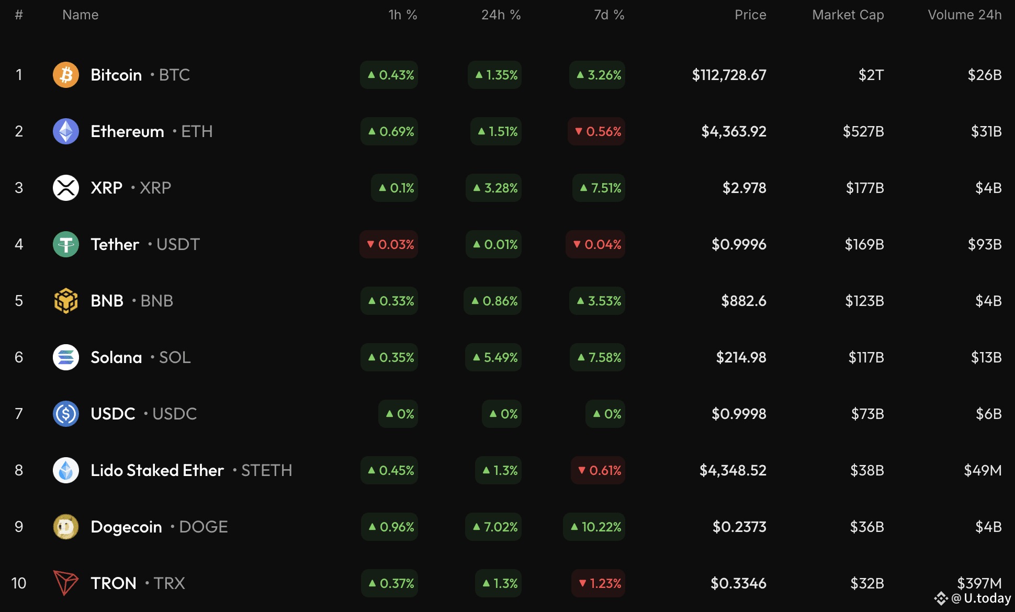The height and width of the screenshot is (612, 1015).
Task: Sort by the Name column header
Action: (x=81, y=15)
